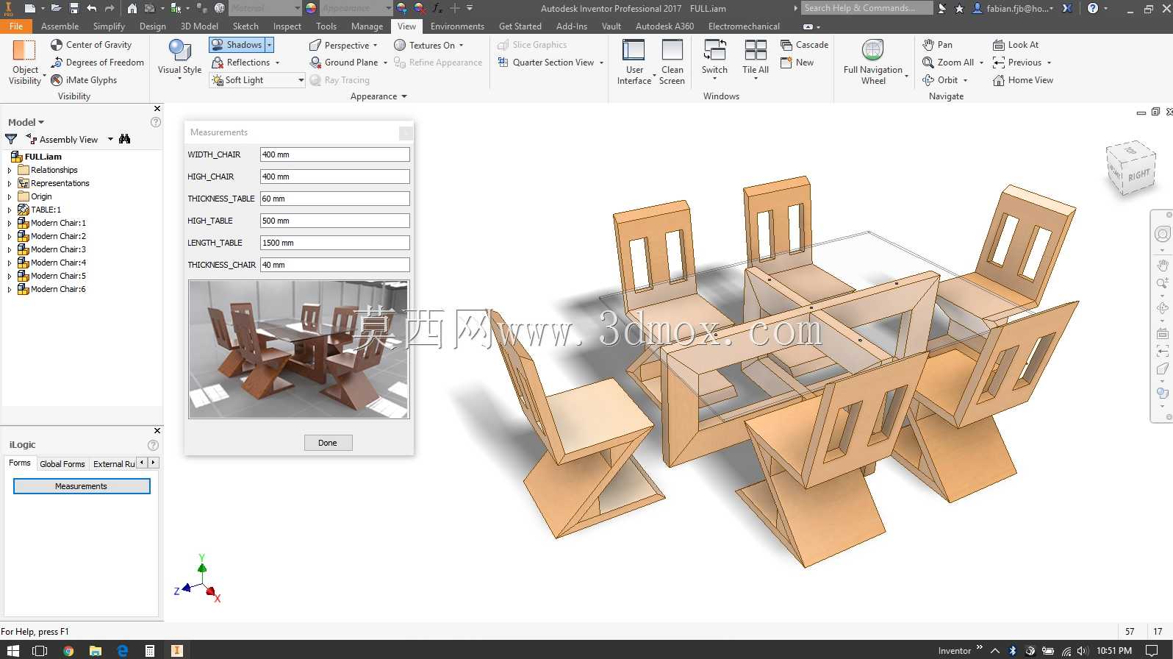The height and width of the screenshot is (659, 1173).
Task: Tile All open windows
Action: 756,59
